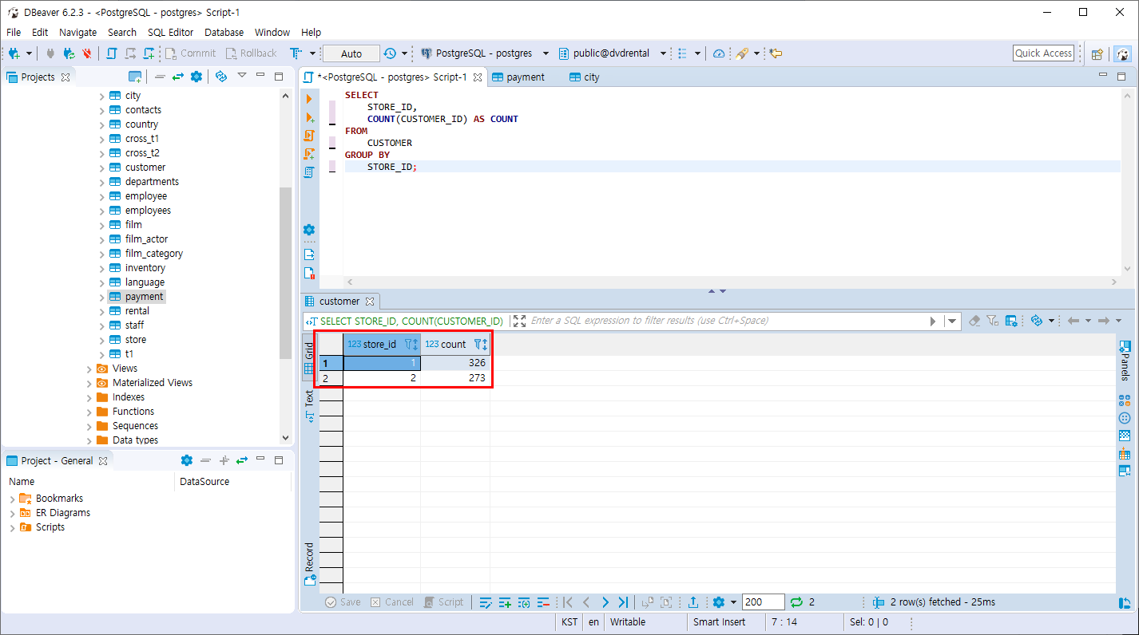Image resolution: width=1139 pixels, height=635 pixels.
Task: Click the Export results upload icon
Action: coord(693,602)
